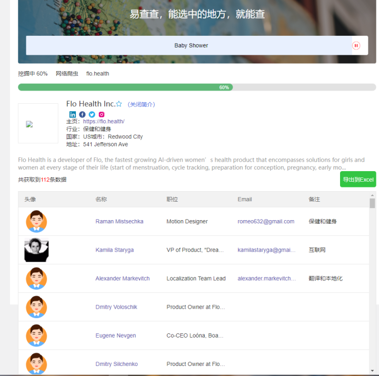Image resolution: width=379 pixels, height=376 pixels.
Task: Open Eugene Nevgen profile link
Action: coord(115,335)
